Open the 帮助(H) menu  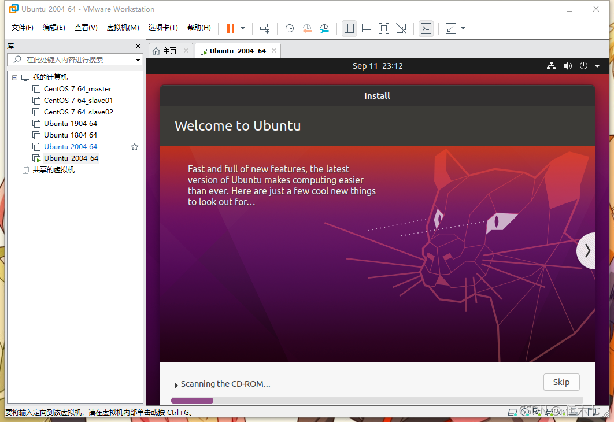[x=199, y=28]
